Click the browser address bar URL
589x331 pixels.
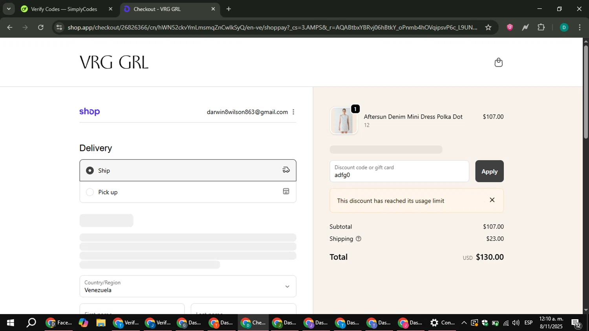tap(273, 27)
